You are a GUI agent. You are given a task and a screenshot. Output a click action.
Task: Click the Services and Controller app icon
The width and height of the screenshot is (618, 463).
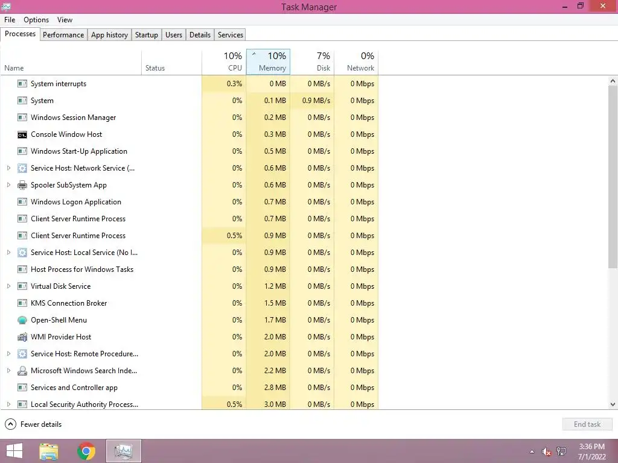coord(22,388)
